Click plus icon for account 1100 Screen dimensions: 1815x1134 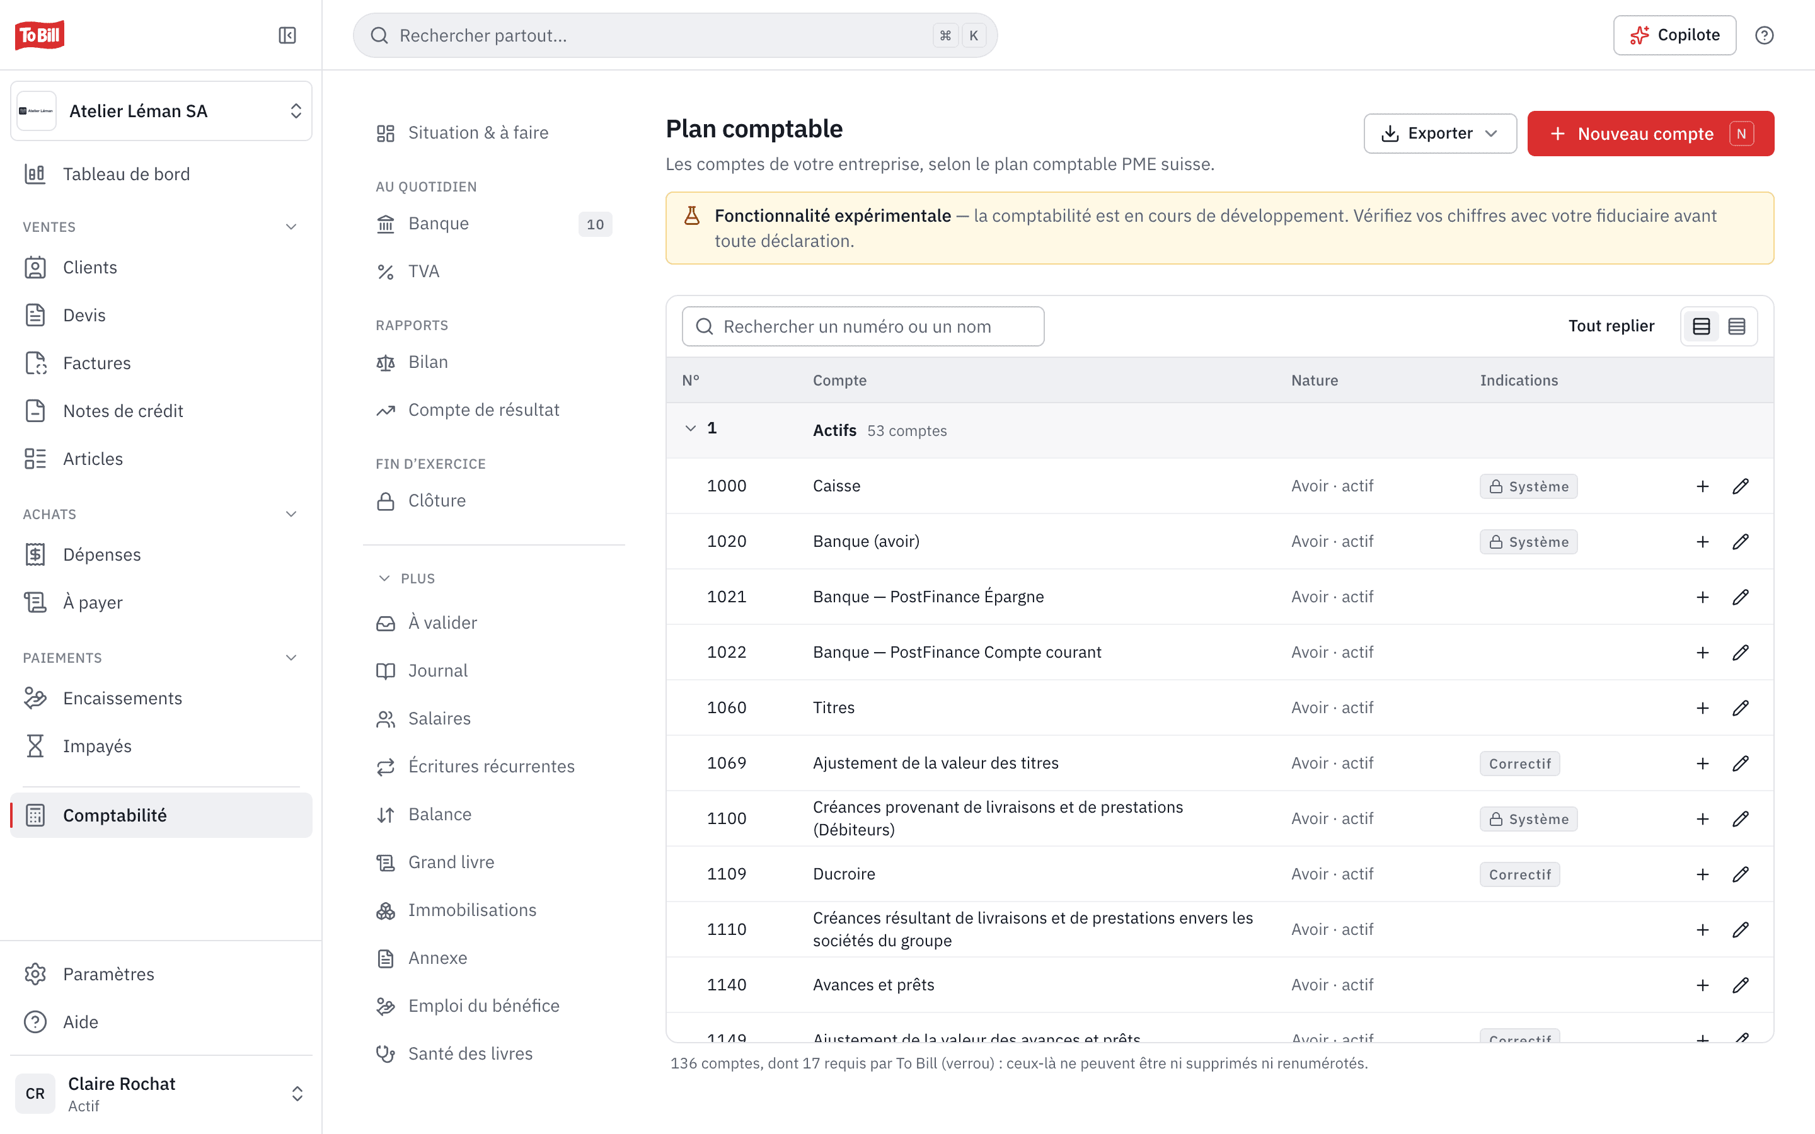1702,819
